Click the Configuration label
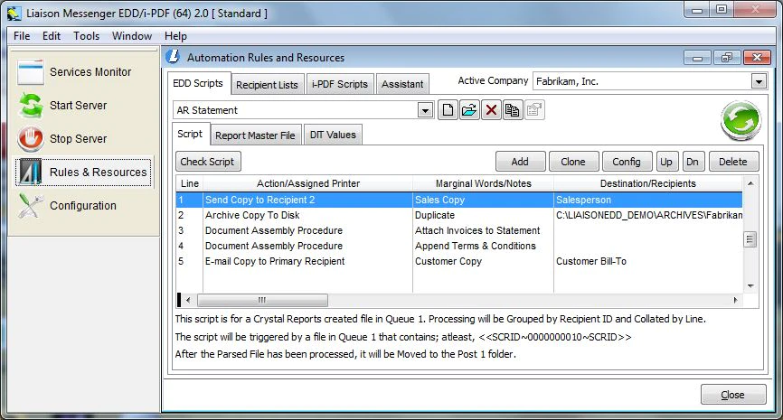 point(83,206)
